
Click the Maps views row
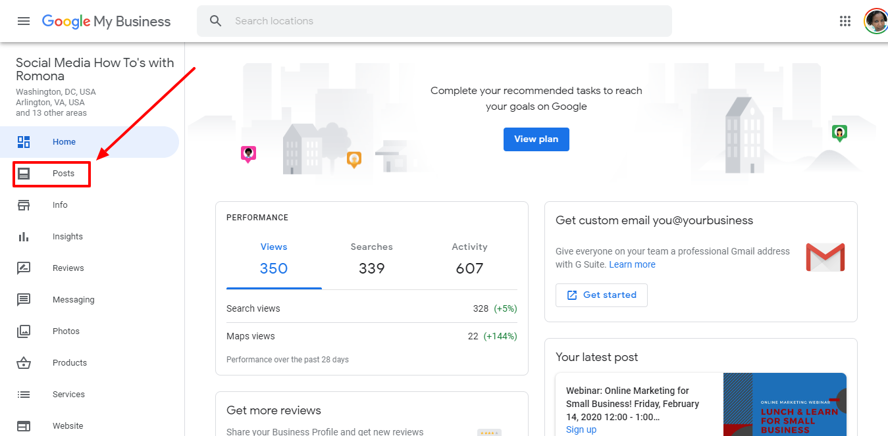coord(372,336)
